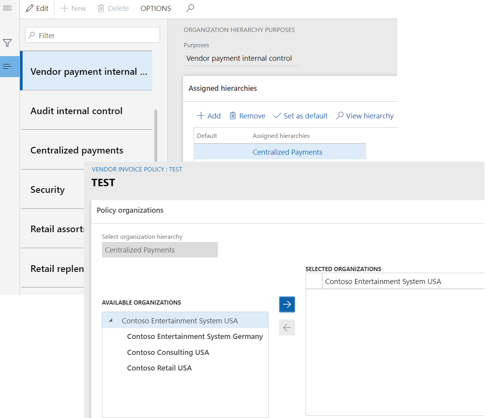
Task: Select Audit internal control purpose
Action: (x=77, y=111)
